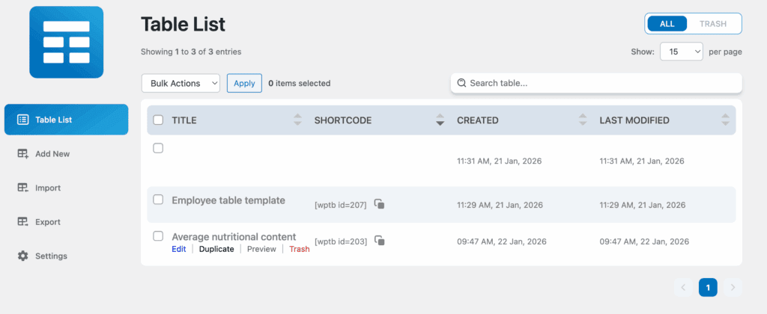Check the Employee table template checkbox

pyautogui.click(x=158, y=200)
